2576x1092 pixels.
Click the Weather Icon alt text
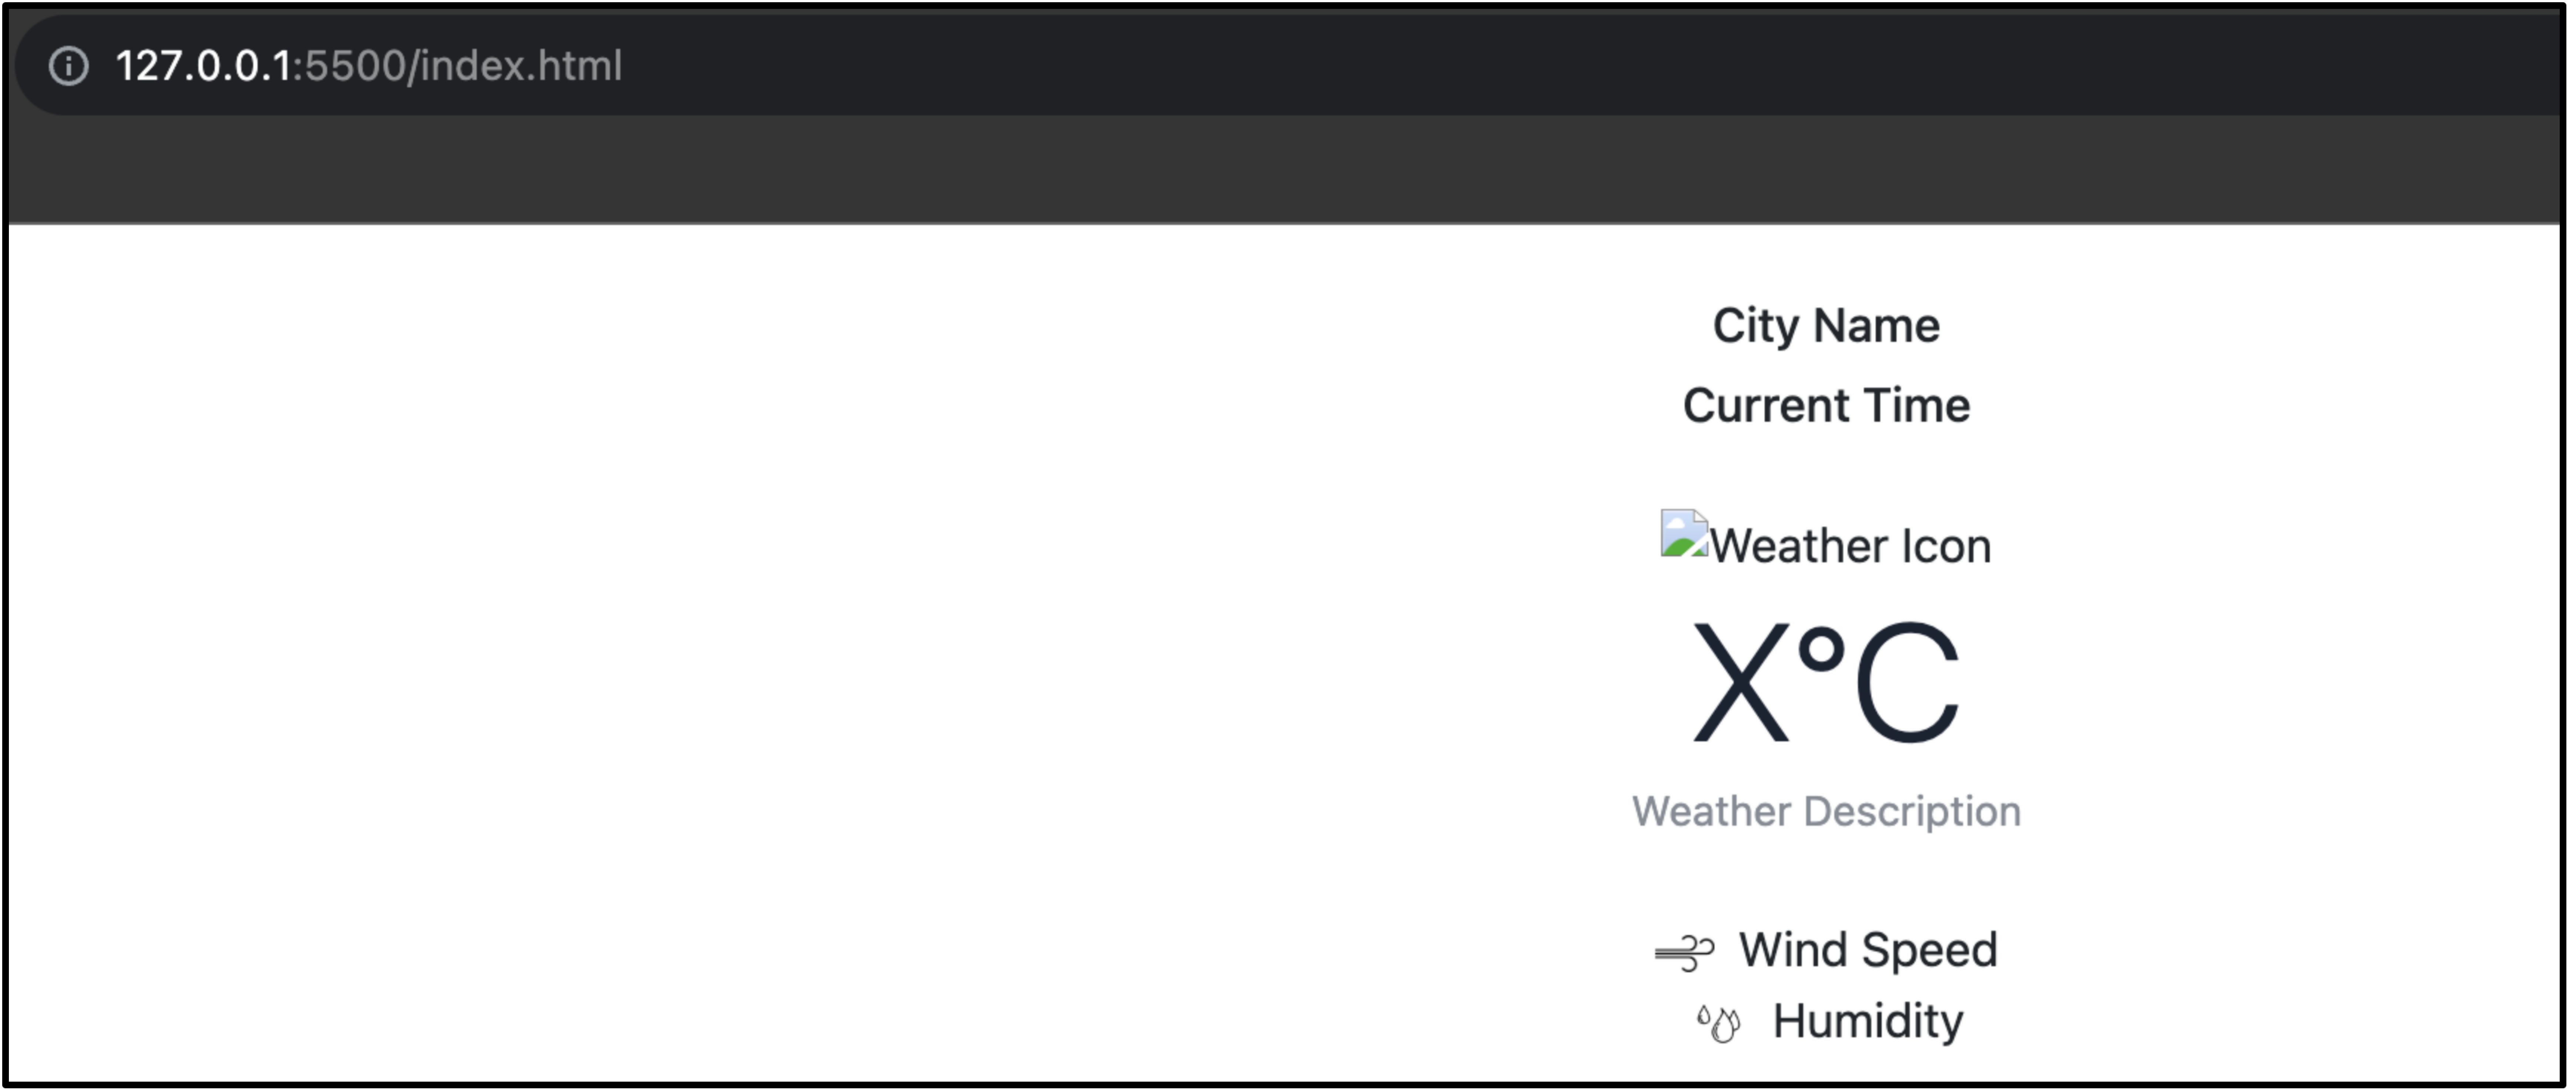tap(1851, 546)
